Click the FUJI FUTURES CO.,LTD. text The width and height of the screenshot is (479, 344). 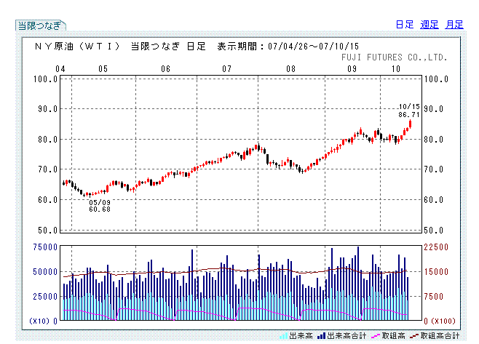(x=394, y=57)
